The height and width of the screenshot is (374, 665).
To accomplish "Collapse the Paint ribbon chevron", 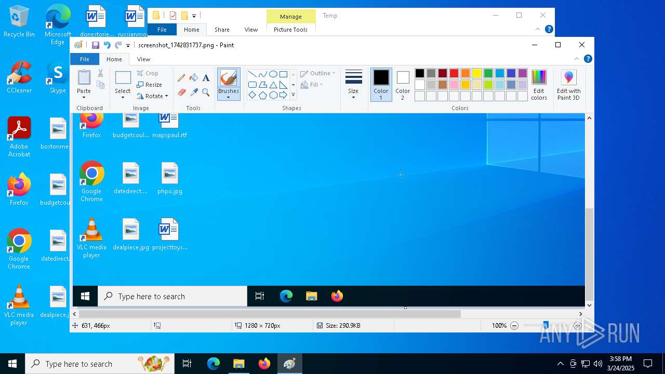I will [576, 59].
